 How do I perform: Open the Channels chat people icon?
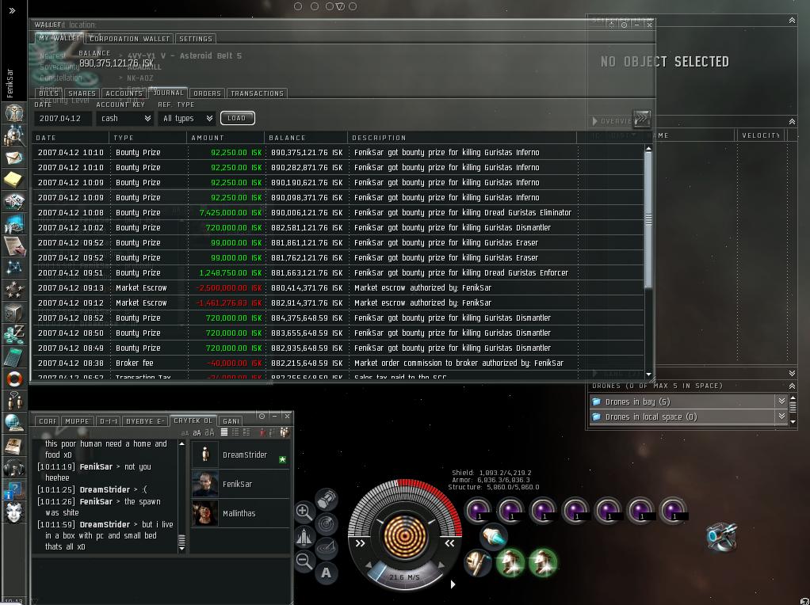point(14,401)
